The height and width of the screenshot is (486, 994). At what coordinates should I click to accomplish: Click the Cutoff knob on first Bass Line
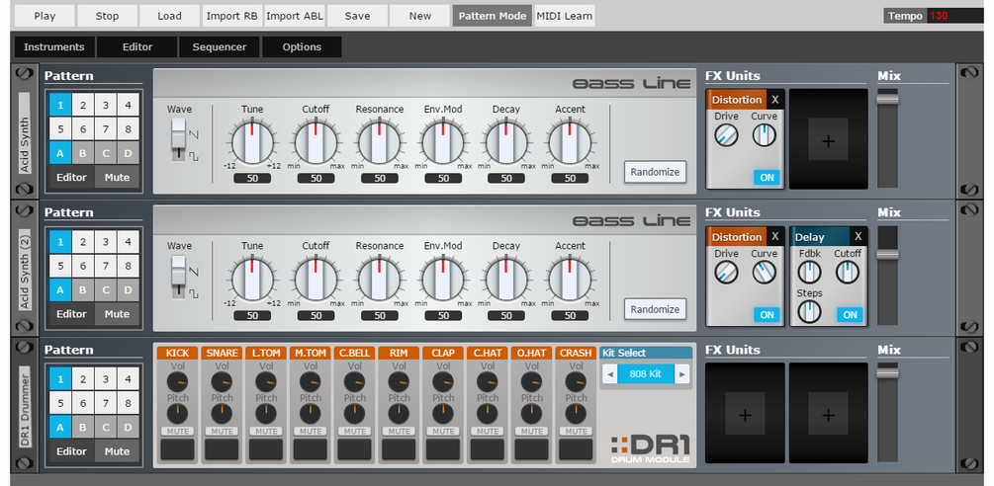(316, 142)
